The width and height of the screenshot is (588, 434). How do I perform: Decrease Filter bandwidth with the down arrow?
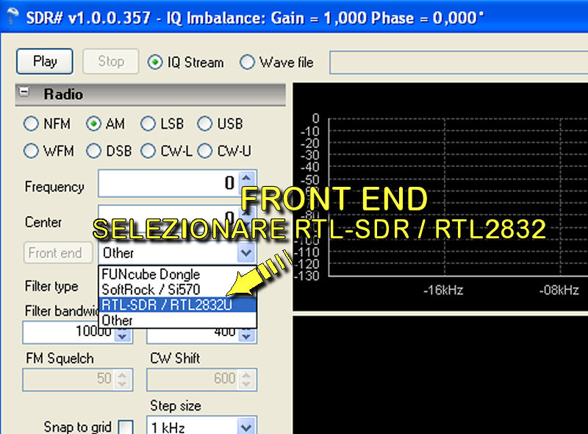122,336
